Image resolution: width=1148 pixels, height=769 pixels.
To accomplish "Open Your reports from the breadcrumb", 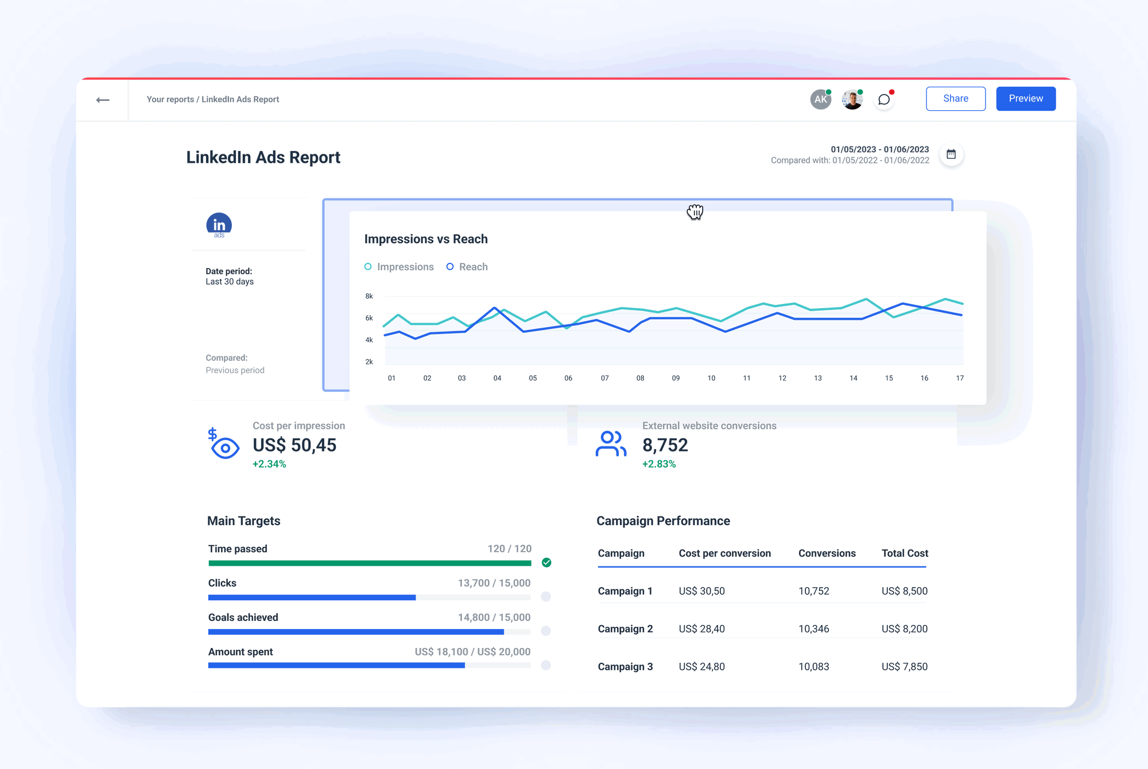I will click(x=170, y=99).
